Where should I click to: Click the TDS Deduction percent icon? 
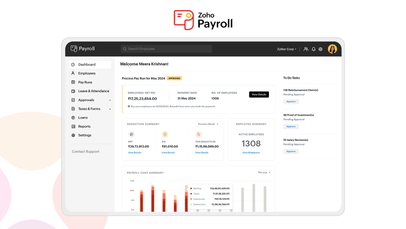(x=199, y=134)
